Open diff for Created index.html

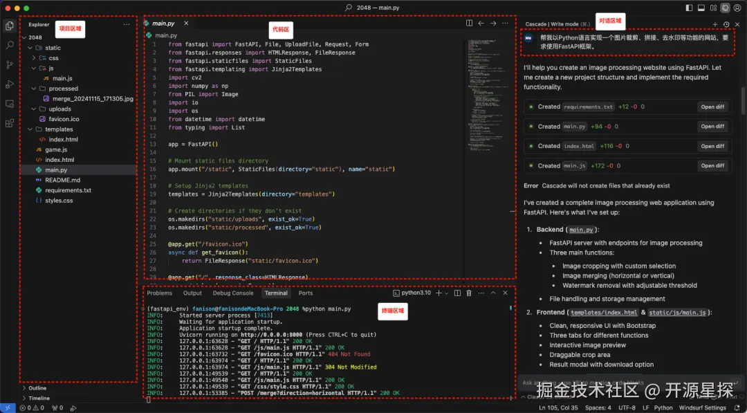click(712, 146)
